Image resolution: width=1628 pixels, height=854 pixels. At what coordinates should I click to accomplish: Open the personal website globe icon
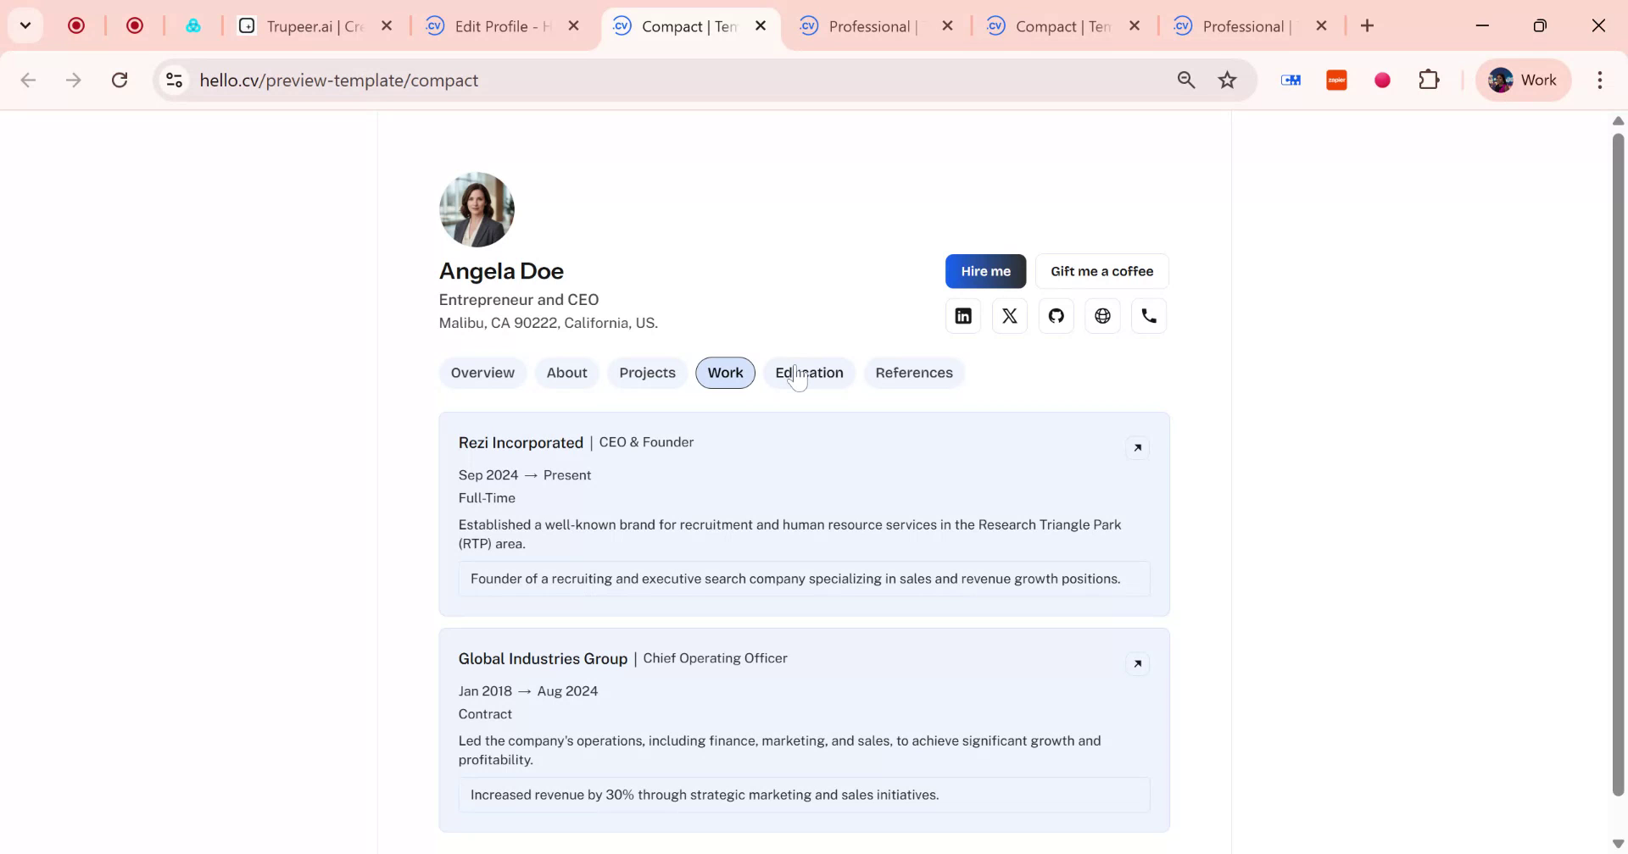1102,315
